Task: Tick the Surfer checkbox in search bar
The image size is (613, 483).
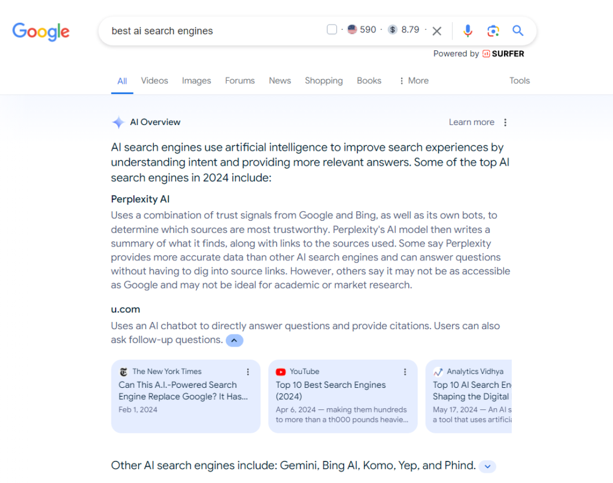Action: coord(332,30)
